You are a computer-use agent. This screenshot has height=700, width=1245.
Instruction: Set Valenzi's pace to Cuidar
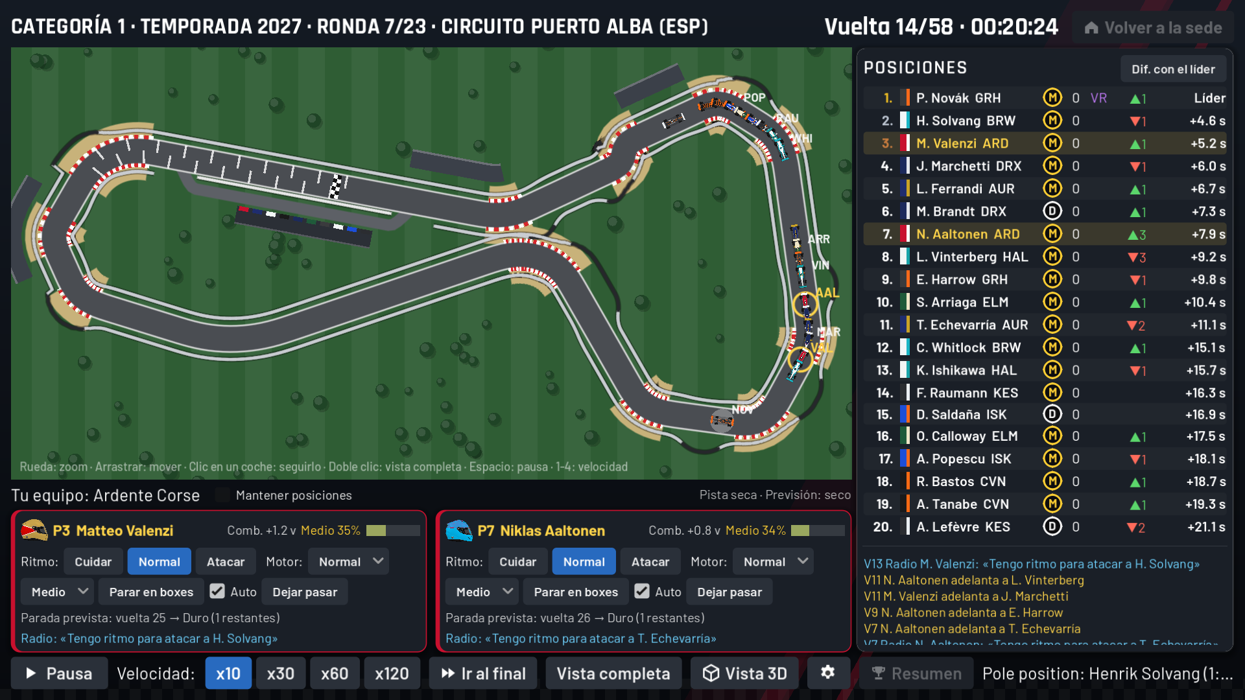point(93,561)
